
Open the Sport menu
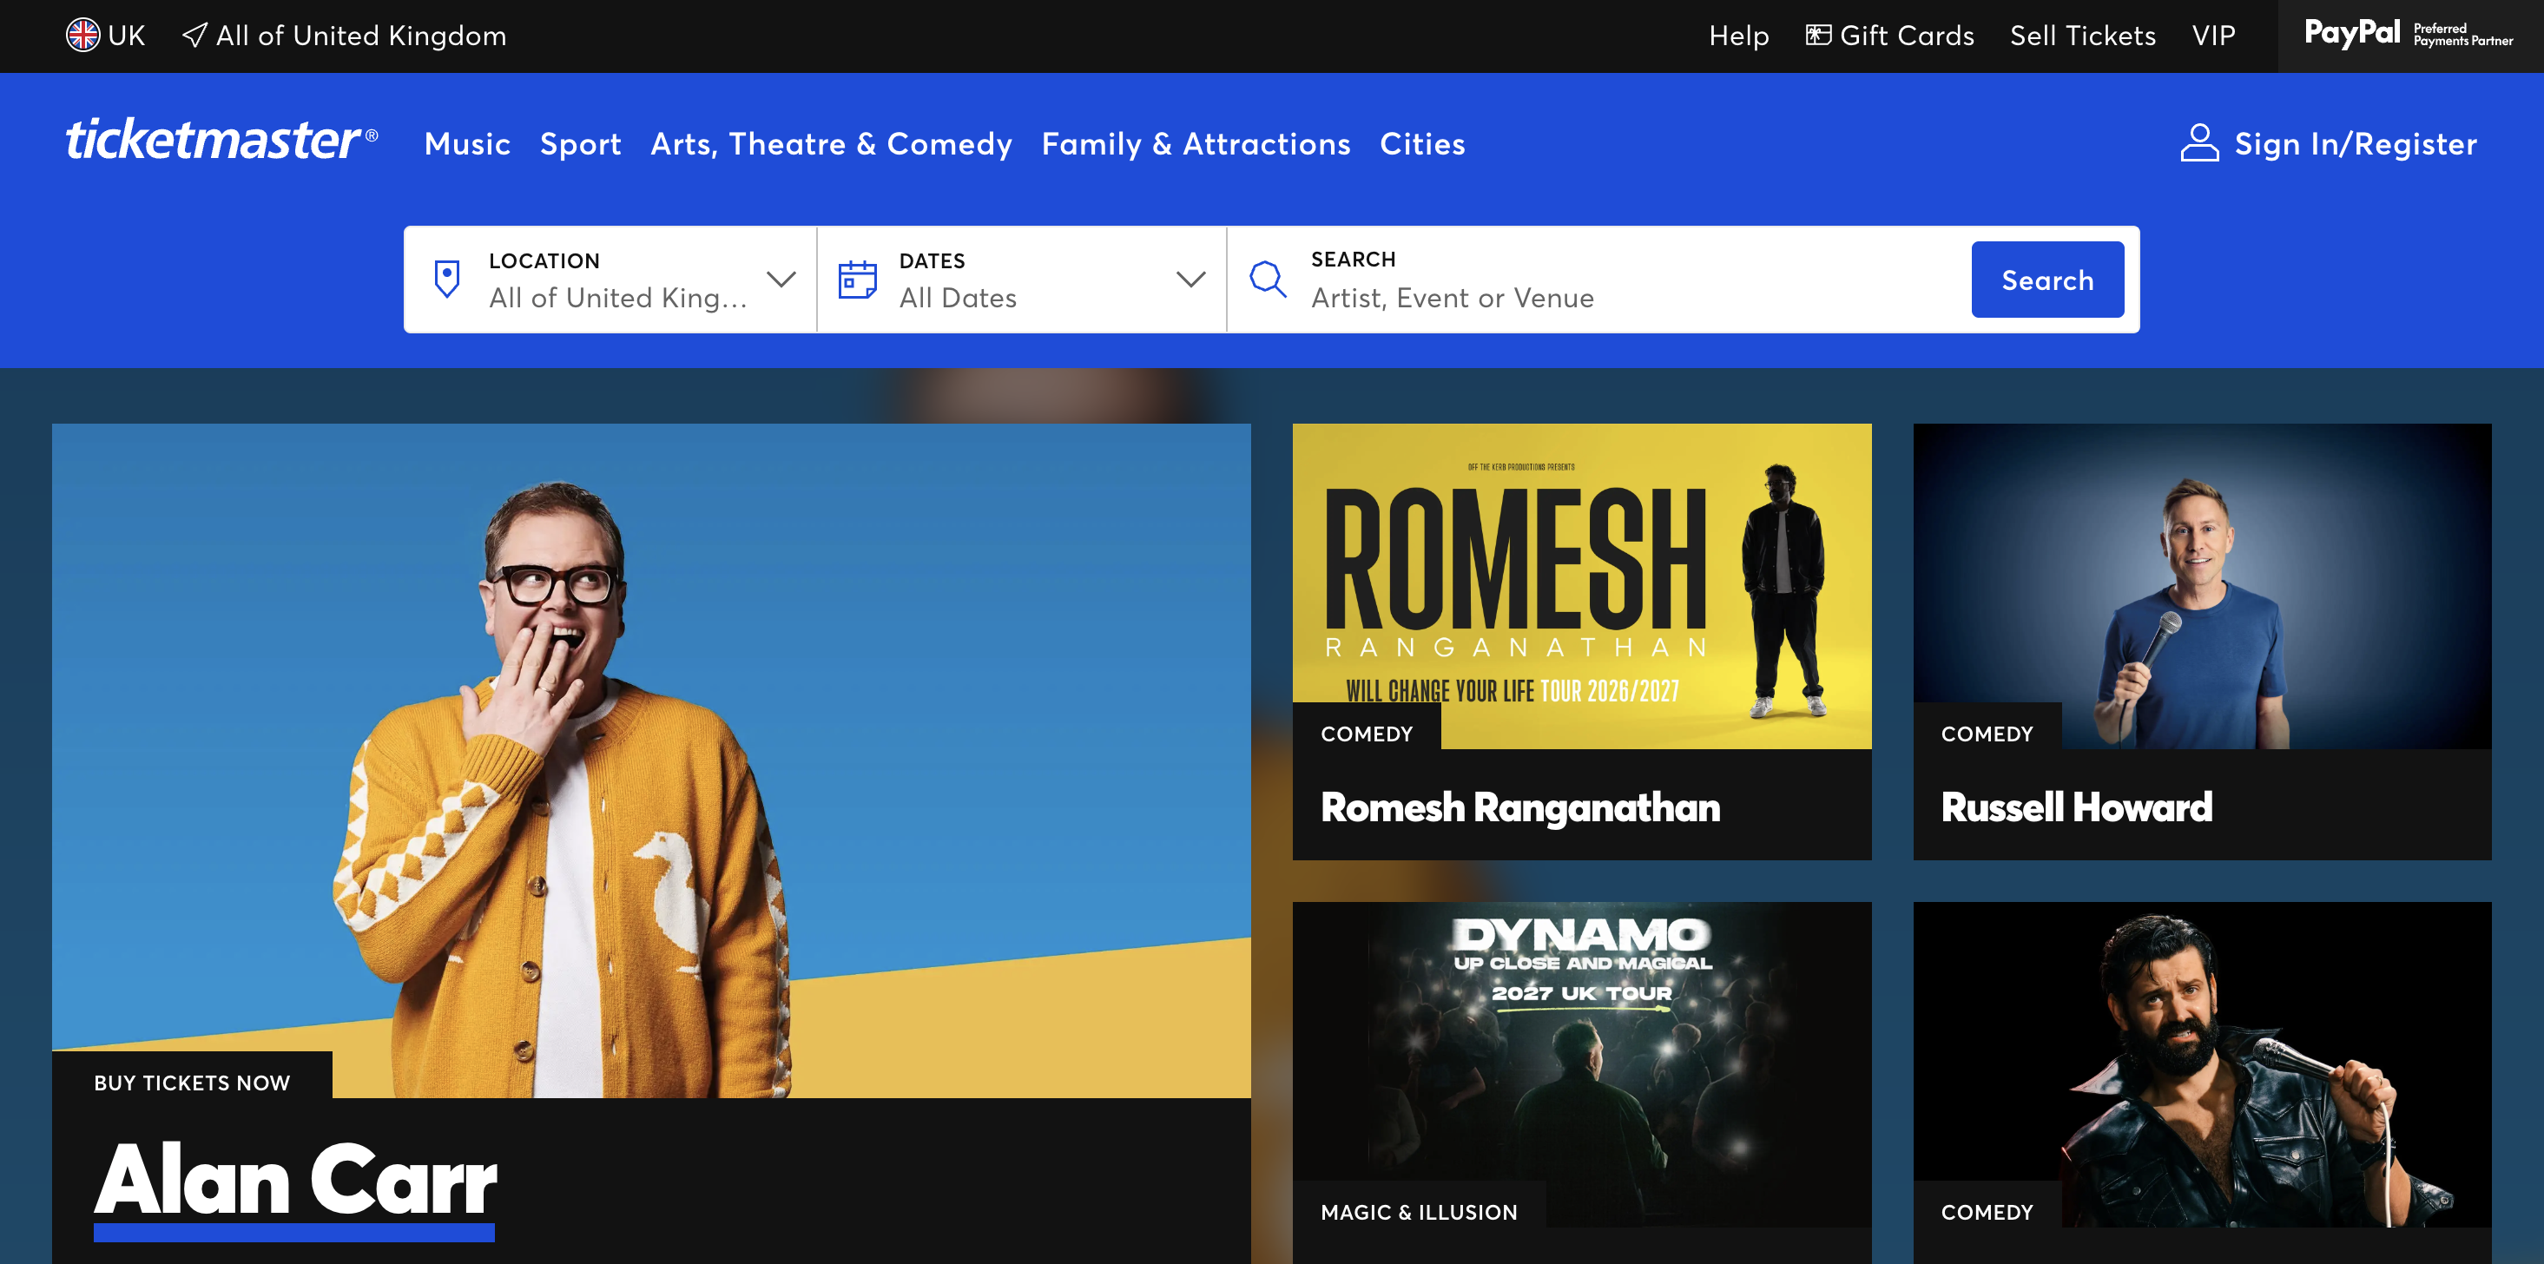581,144
